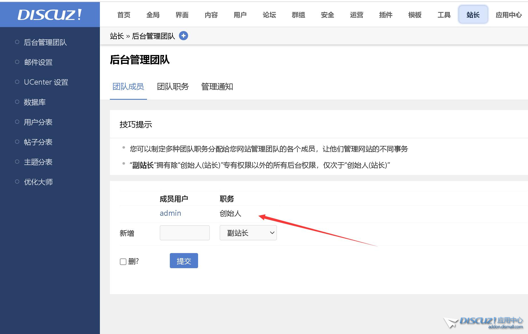Select the 团队成员 tab
Screen dimensions: 528x334
click(x=128, y=87)
